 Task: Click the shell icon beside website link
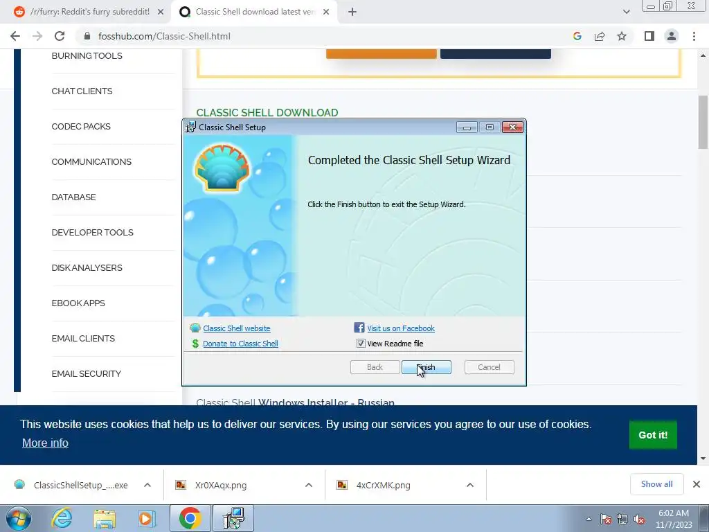[x=195, y=328]
